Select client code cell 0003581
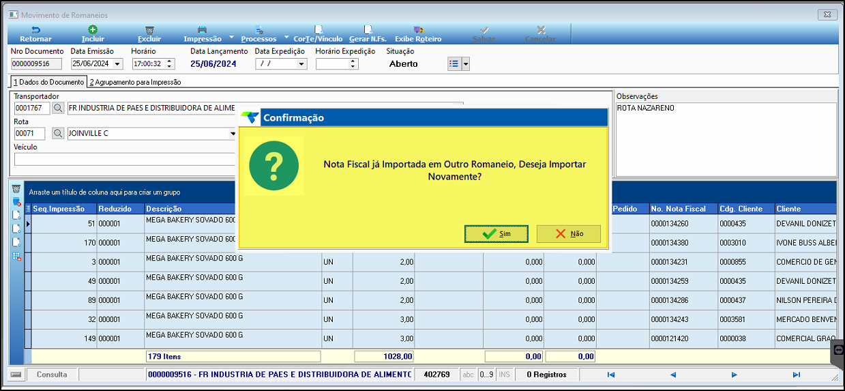The image size is (845, 391). point(745,319)
